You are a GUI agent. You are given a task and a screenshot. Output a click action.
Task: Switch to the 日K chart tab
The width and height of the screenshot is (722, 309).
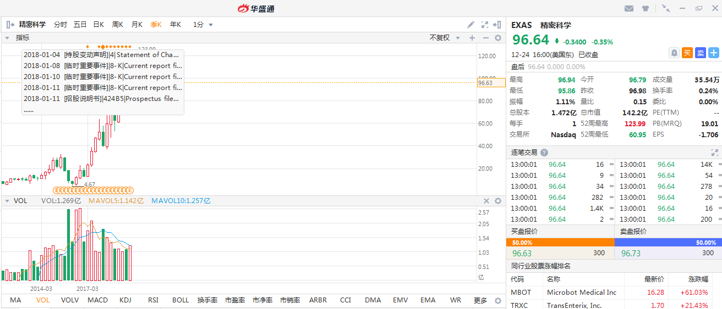point(99,25)
